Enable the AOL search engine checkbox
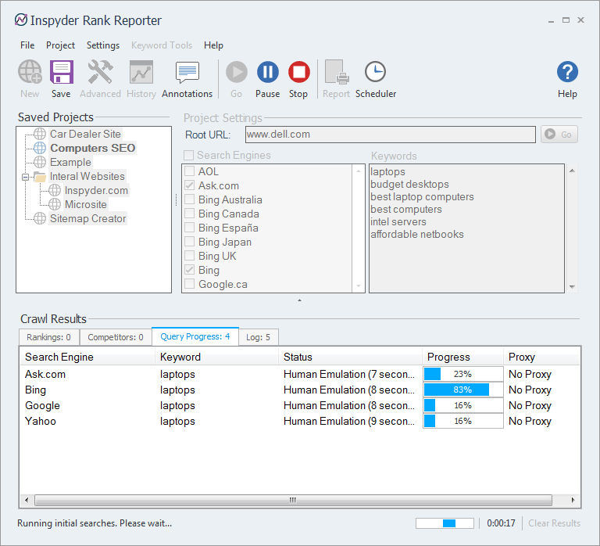Screen dimensions: 600x546 coord(189,171)
